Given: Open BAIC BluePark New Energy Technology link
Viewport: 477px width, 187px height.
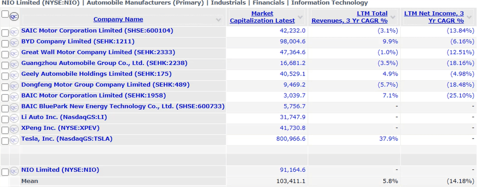Looking at the screenshot, I should 123,106.
